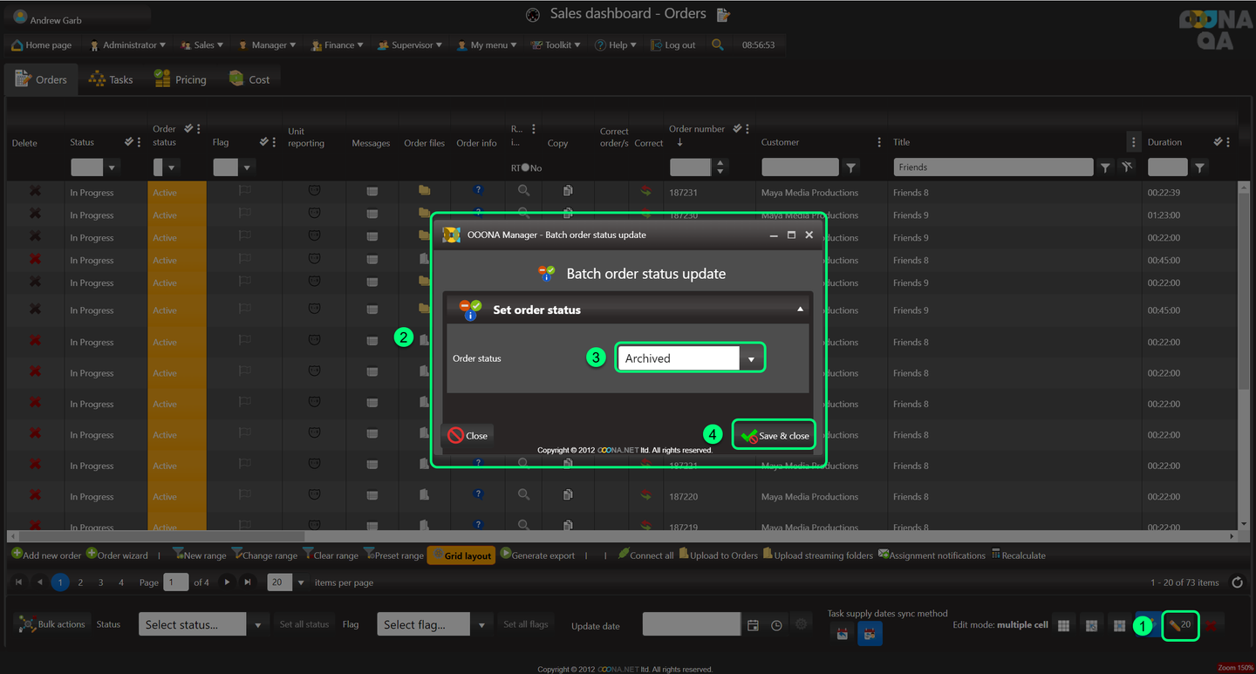Click the search magnifier icon in menu bar
Viewport: 1256px width, 674px height.
[717, 44]
